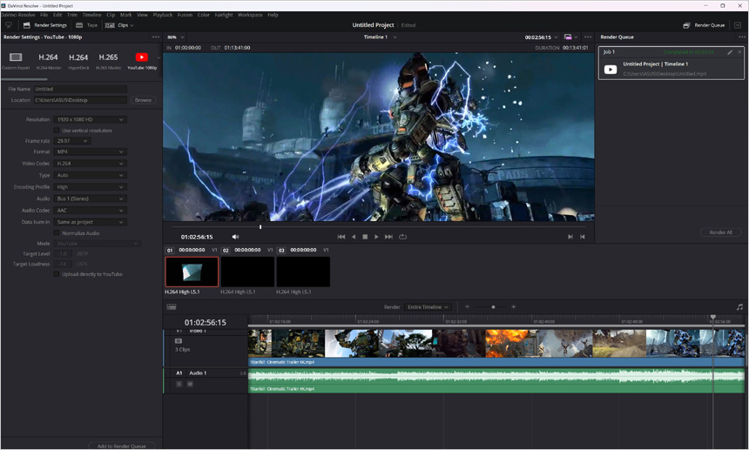Open the Resolution dropdown
Viewport: 749px width, 450px height.
[90, 119]
